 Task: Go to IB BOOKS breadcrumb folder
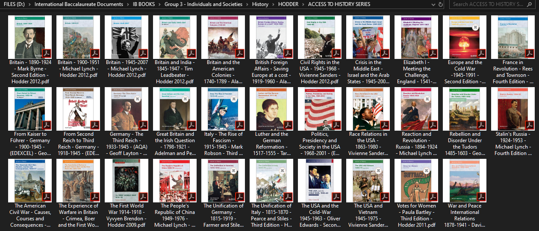click(144, 4)
